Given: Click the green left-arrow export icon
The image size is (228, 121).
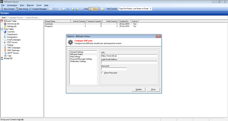Looking at the screenshot, I should 77,9.
